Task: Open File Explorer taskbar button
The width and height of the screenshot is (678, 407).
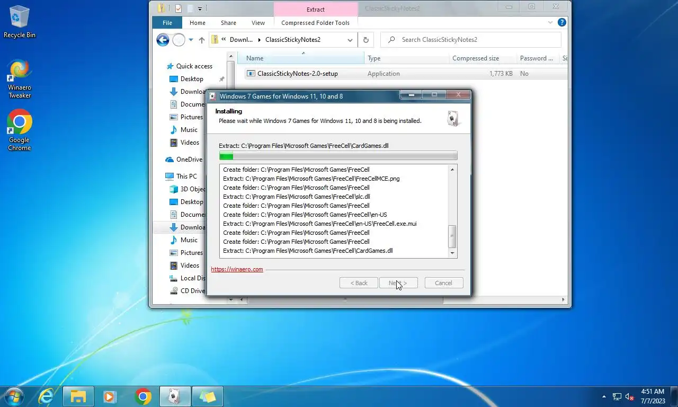Action: click(x=78, y=396)
